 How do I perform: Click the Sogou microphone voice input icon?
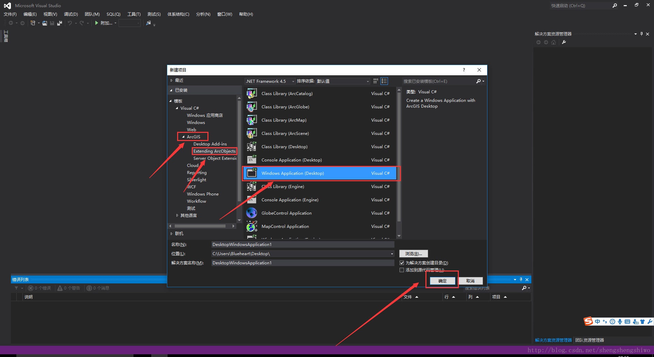click(x=620, y=322)
